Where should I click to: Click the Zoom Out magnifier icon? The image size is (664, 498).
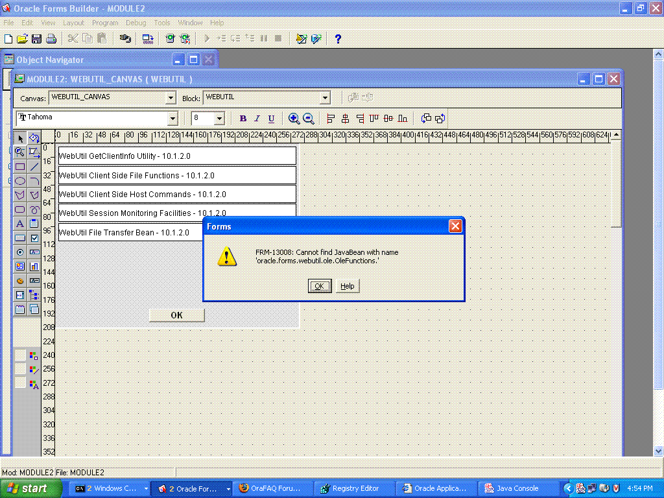[309, 119]
